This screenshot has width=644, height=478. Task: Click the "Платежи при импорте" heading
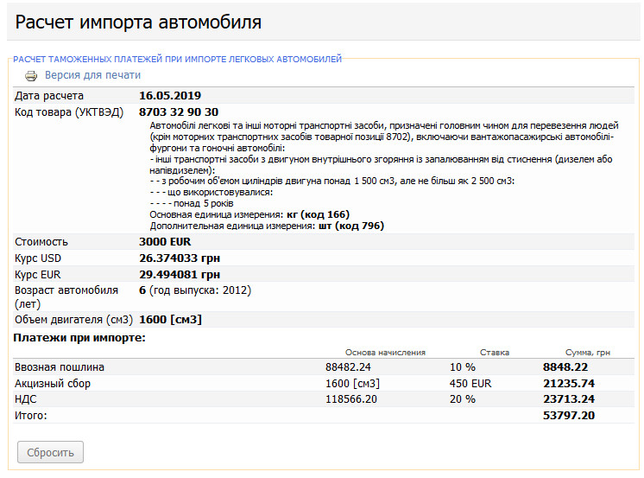[79, 336]
